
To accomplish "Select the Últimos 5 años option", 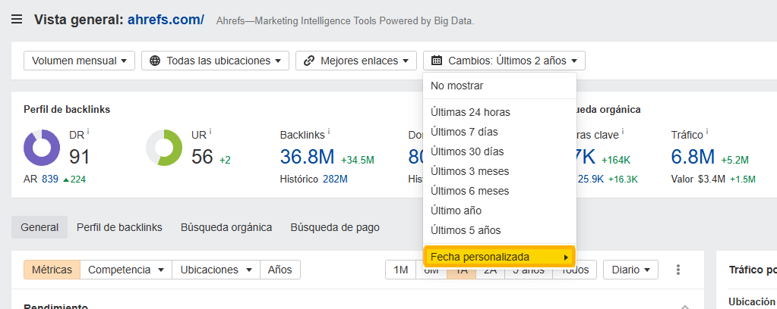I will [x=500, y=230].
